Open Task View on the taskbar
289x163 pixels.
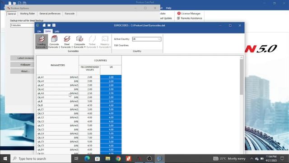click(76, 158)
